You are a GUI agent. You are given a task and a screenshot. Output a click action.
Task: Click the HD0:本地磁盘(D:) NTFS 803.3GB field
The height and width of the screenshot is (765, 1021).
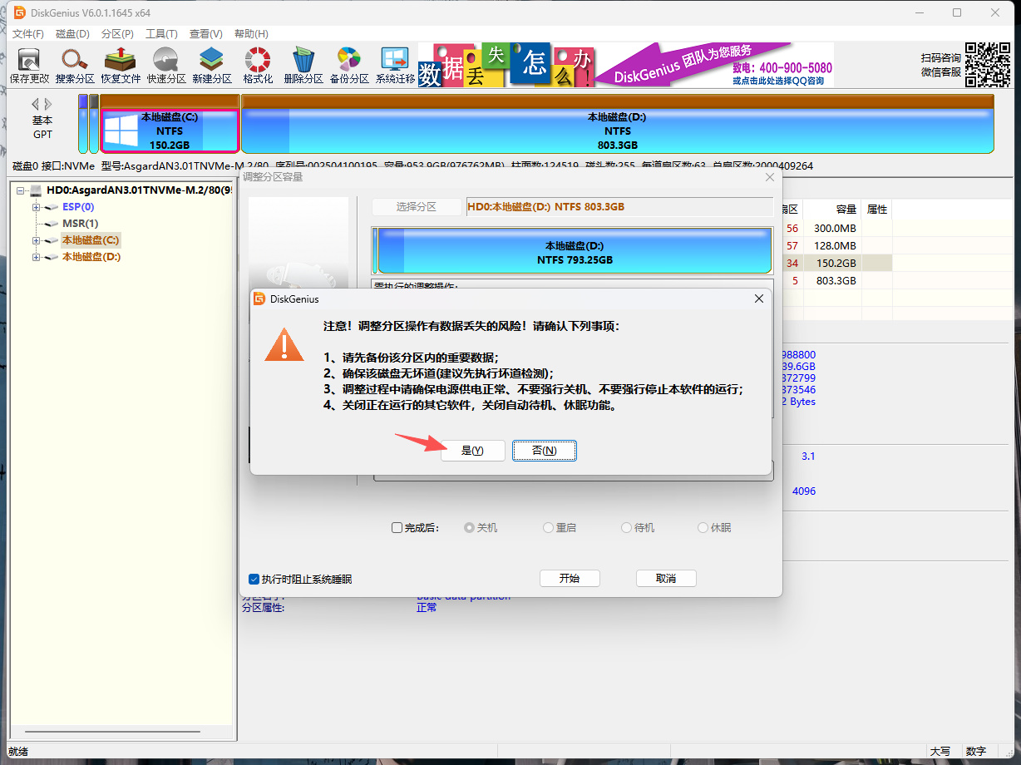coord(619,207)
